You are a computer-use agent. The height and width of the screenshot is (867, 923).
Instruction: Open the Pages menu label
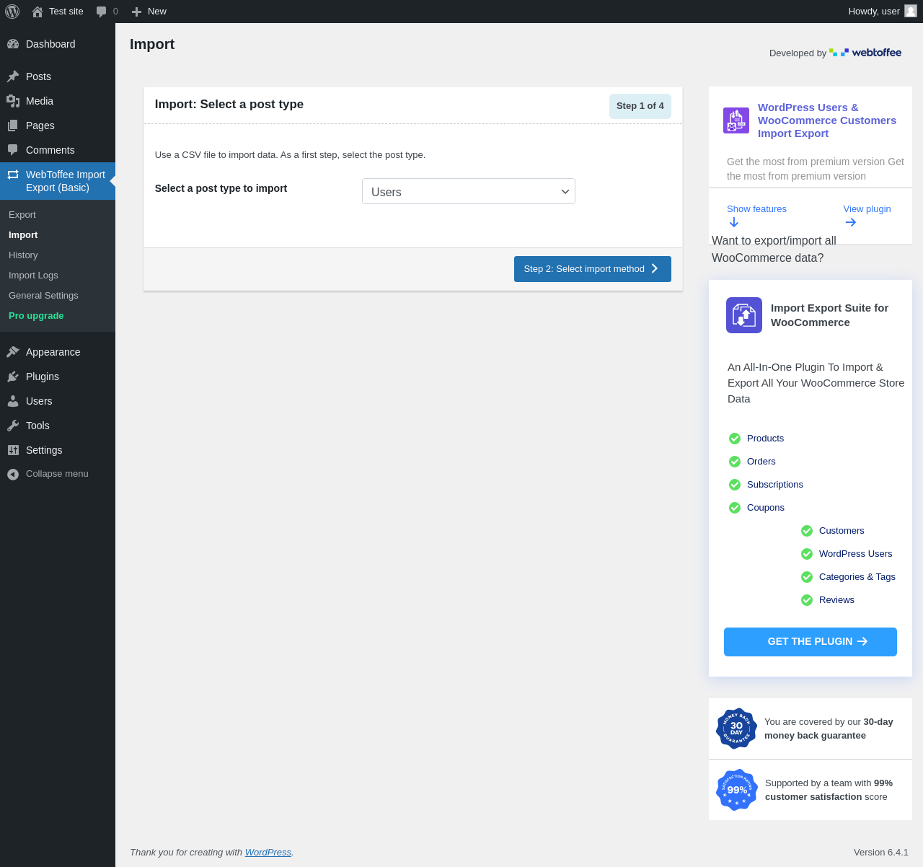coord(40,126)
